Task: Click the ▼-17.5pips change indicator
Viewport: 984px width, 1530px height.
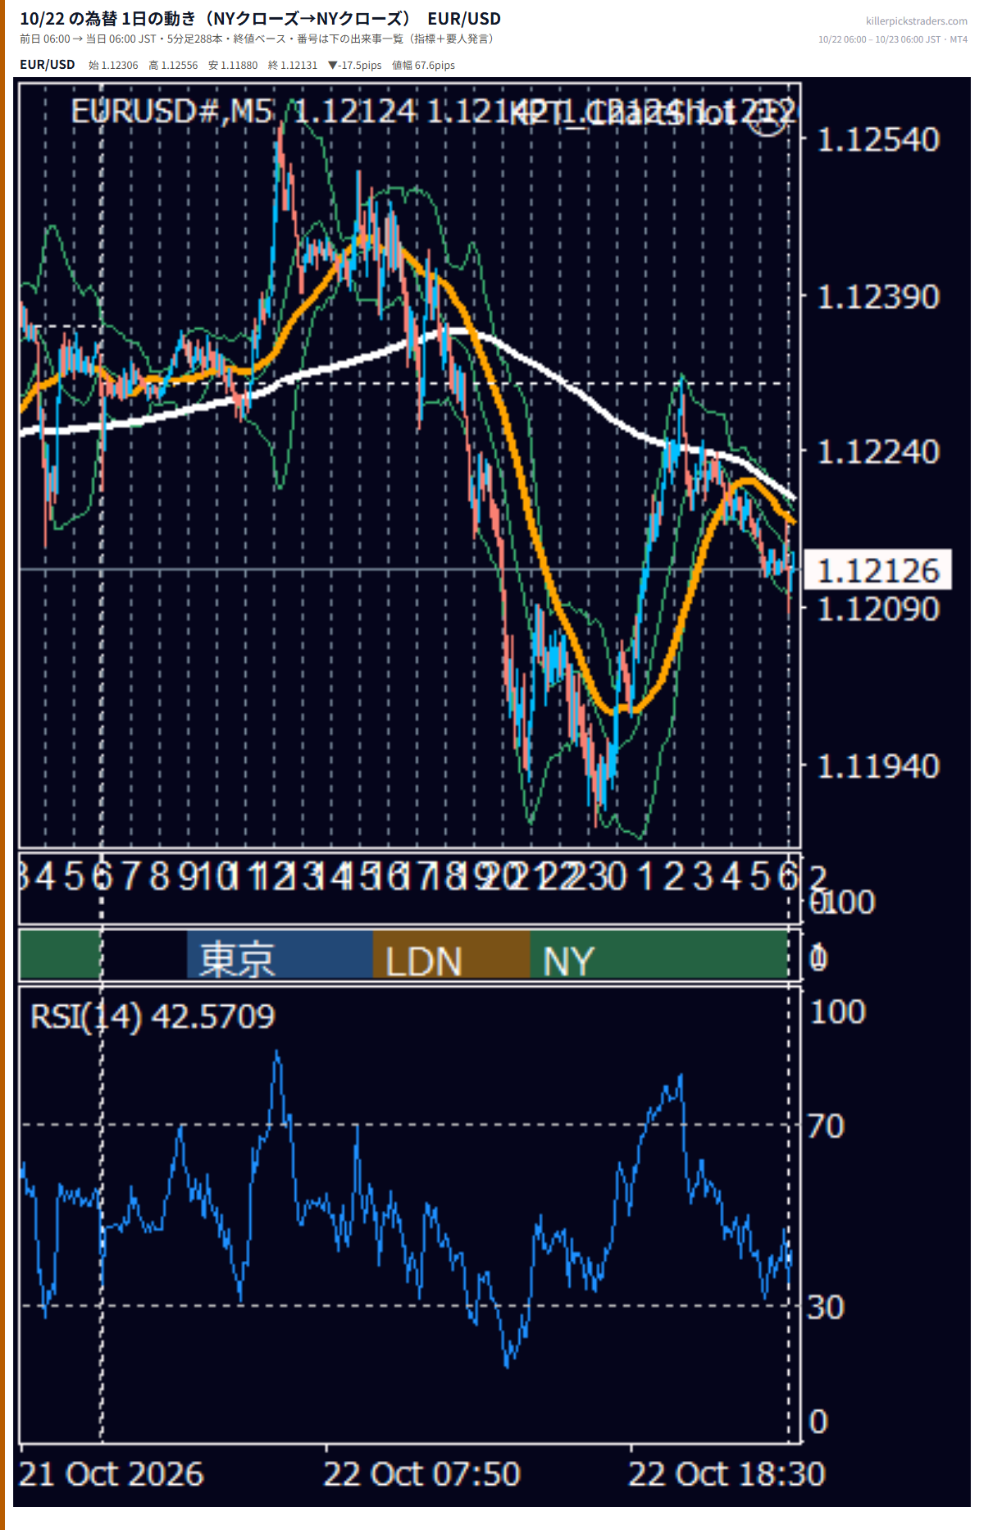Action: 355,66
